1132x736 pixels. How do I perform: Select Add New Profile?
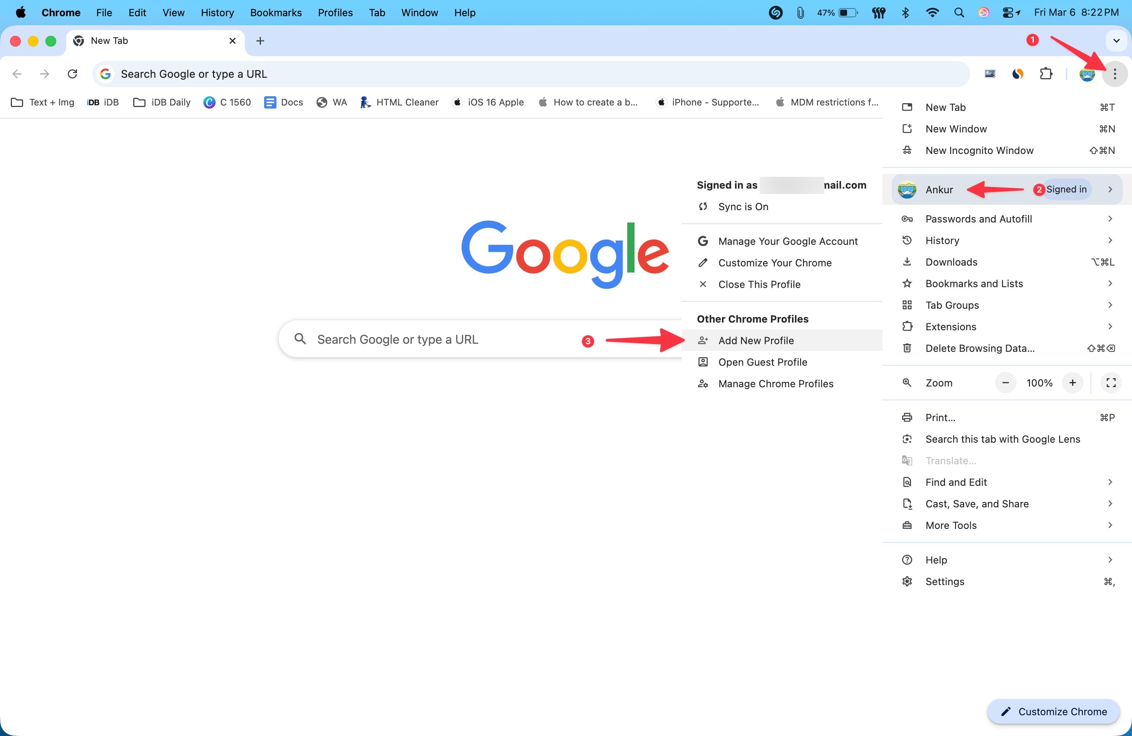pos(756,340)
